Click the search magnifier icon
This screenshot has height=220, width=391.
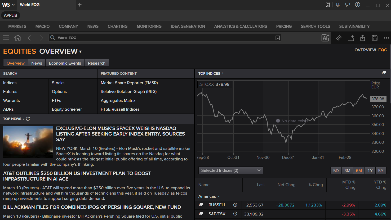pos(53,38)
